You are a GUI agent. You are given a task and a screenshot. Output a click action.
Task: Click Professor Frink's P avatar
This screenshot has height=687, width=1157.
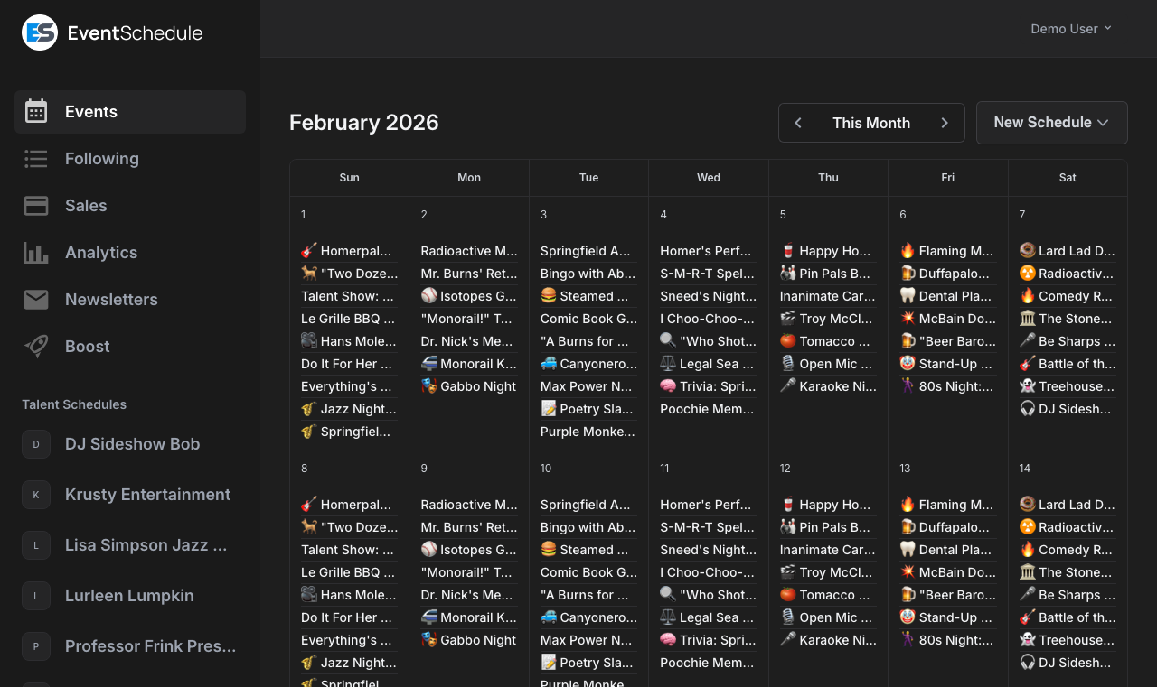point(35,646)
